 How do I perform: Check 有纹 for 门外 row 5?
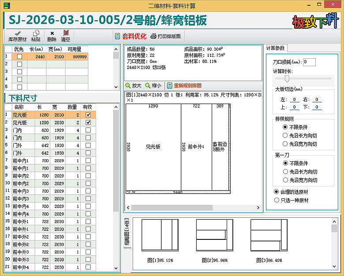tap(88, 145)
